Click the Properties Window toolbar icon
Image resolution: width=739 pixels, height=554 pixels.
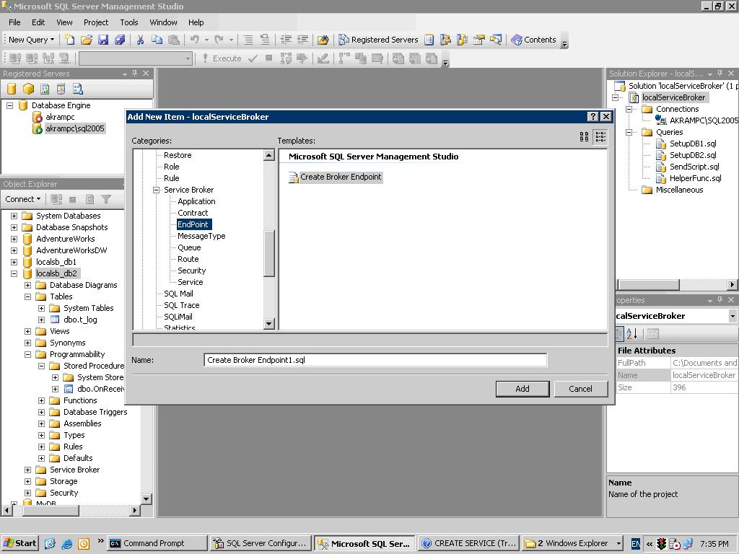479,40
